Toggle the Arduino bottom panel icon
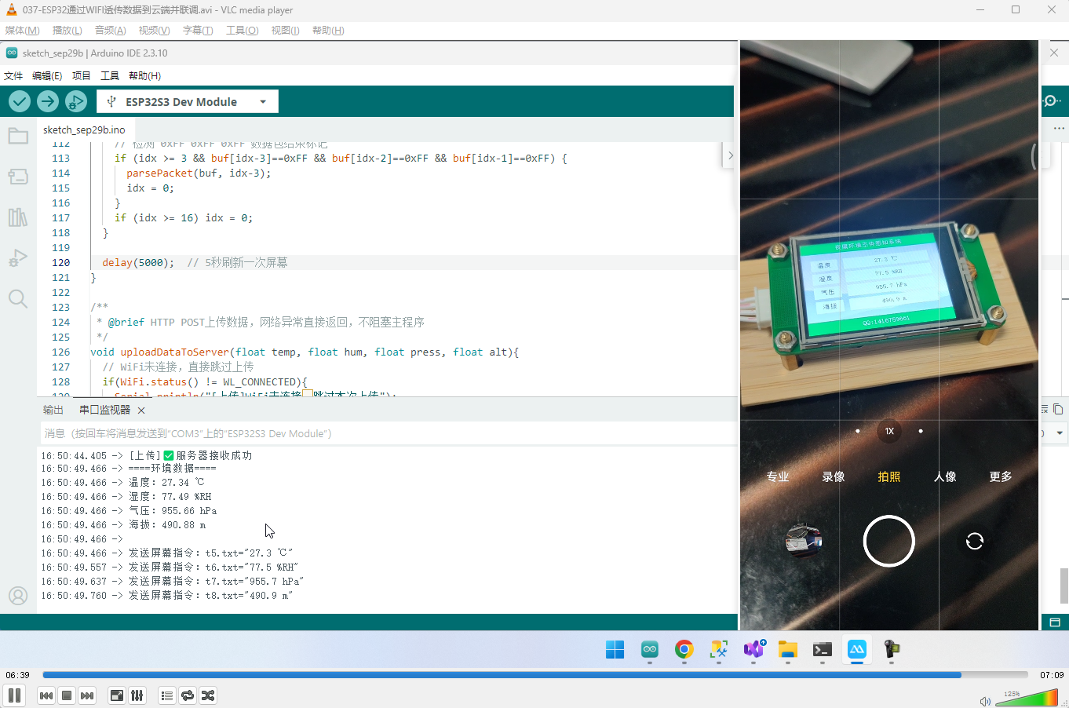Viewport: 1069px width, 708px height. click(x=1055, y=622)
